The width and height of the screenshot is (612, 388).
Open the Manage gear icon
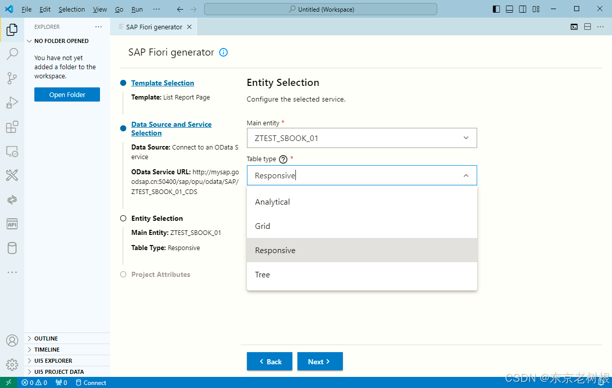[x=12, y=364]
